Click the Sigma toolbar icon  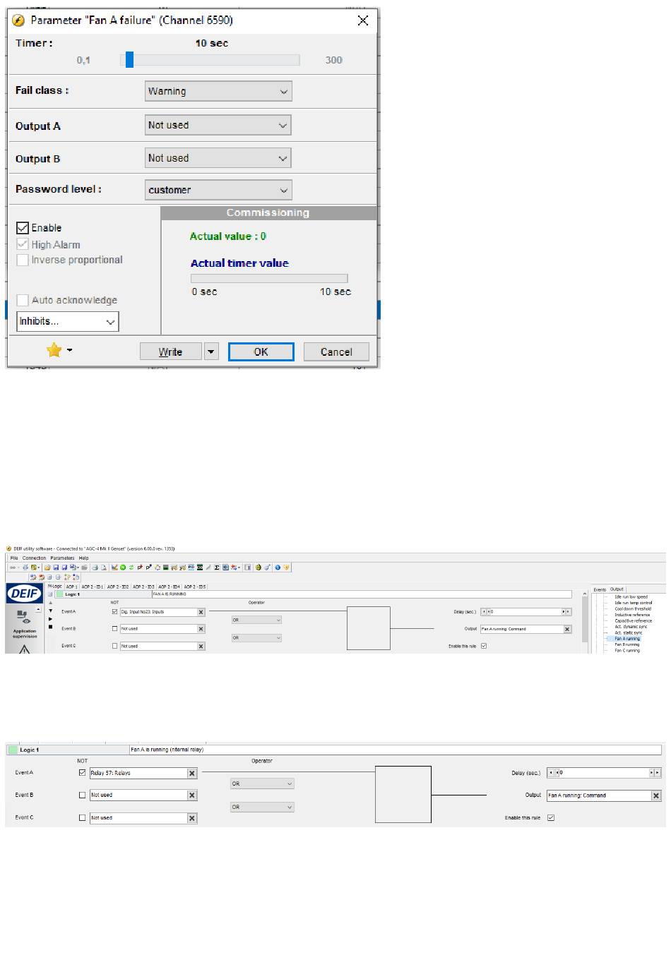(217, 567)
